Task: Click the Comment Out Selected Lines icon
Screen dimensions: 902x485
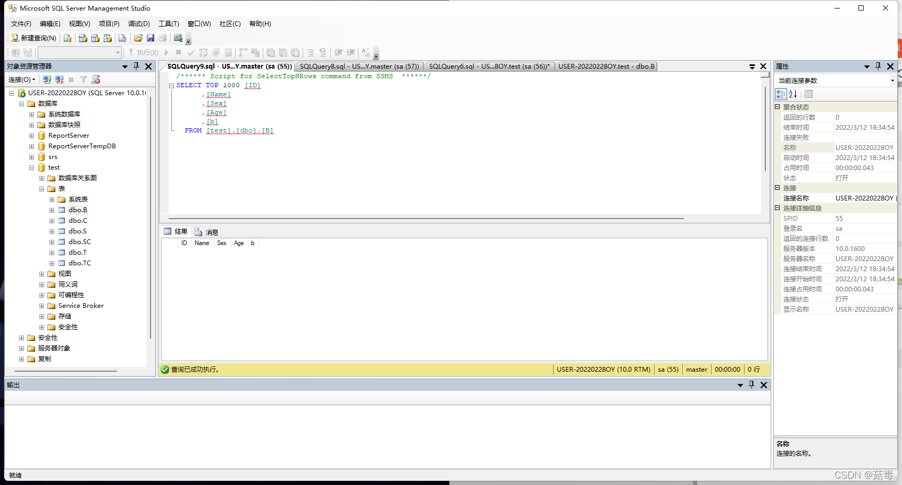Action: (311, 53)
